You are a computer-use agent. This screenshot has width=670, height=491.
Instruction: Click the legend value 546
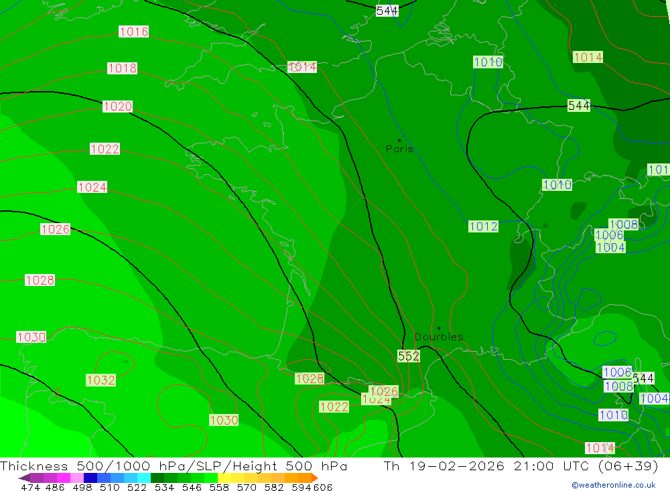click(192, 487)
